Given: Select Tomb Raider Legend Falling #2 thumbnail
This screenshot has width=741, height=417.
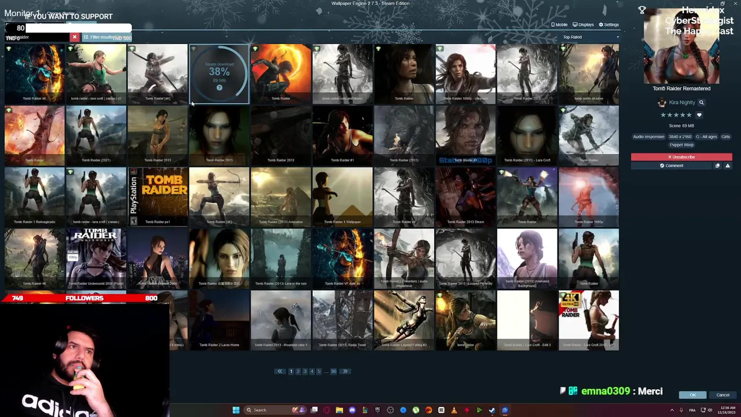Looking at the screenshot, I should pos(404,320).
